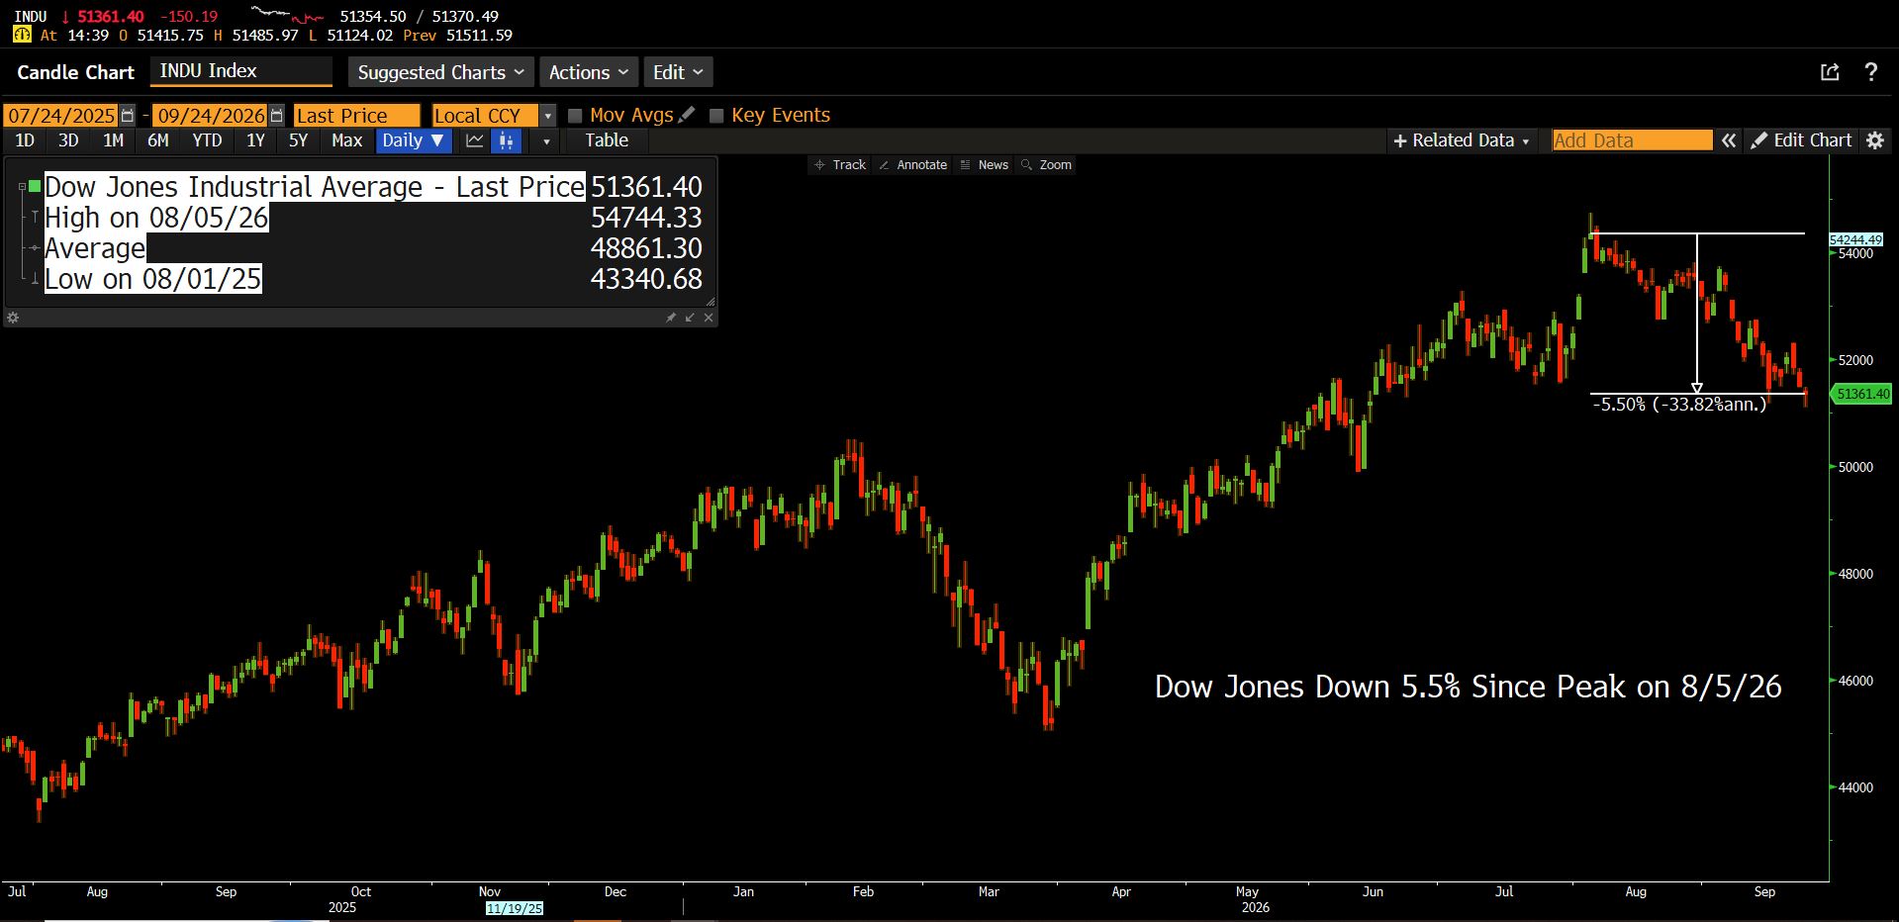
Task: Open start date calendar picker icon
Action: click(127, 116)
